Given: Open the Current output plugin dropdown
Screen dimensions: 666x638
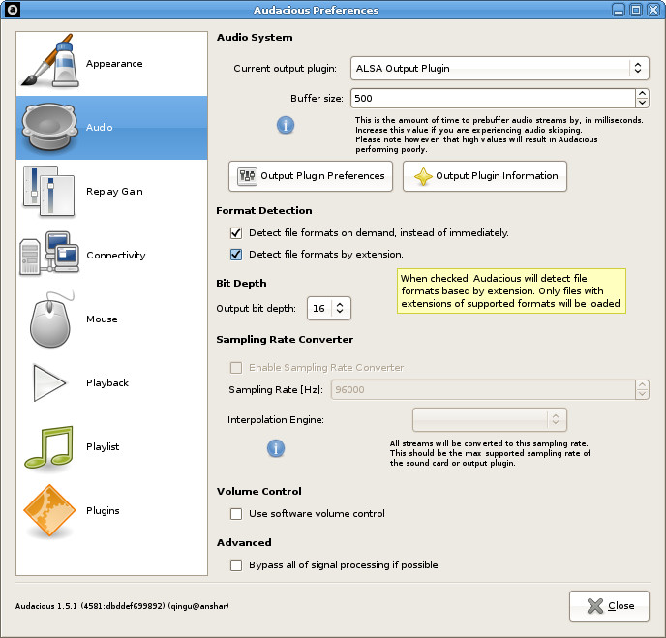Looking at the screenshot, I should pyautogui.click(x=499, y=68).
